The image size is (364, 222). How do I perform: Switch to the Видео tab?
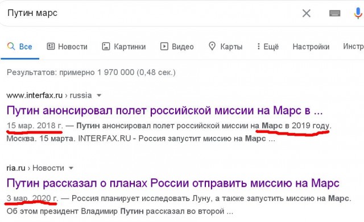tap(177, 47)
